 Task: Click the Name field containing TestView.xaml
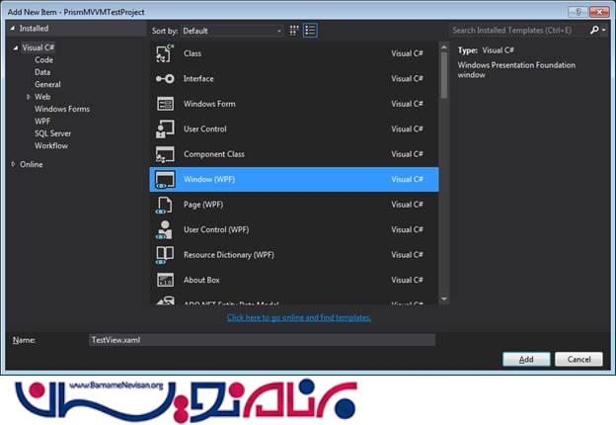pyautogui.click(x=262, y=340)
